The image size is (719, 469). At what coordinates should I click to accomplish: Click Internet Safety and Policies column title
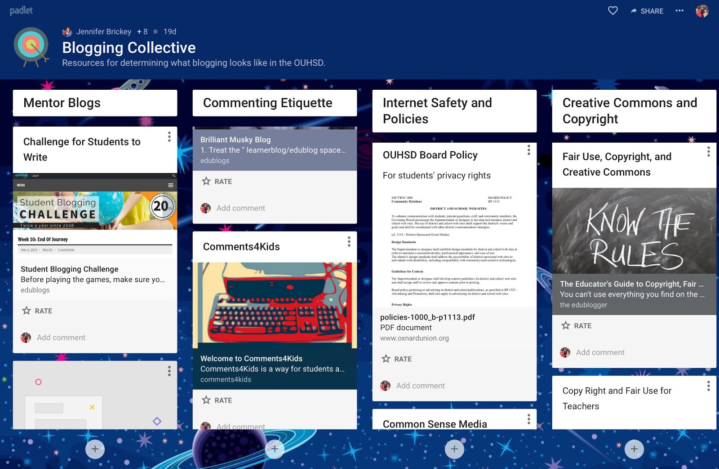coord(437,110)
